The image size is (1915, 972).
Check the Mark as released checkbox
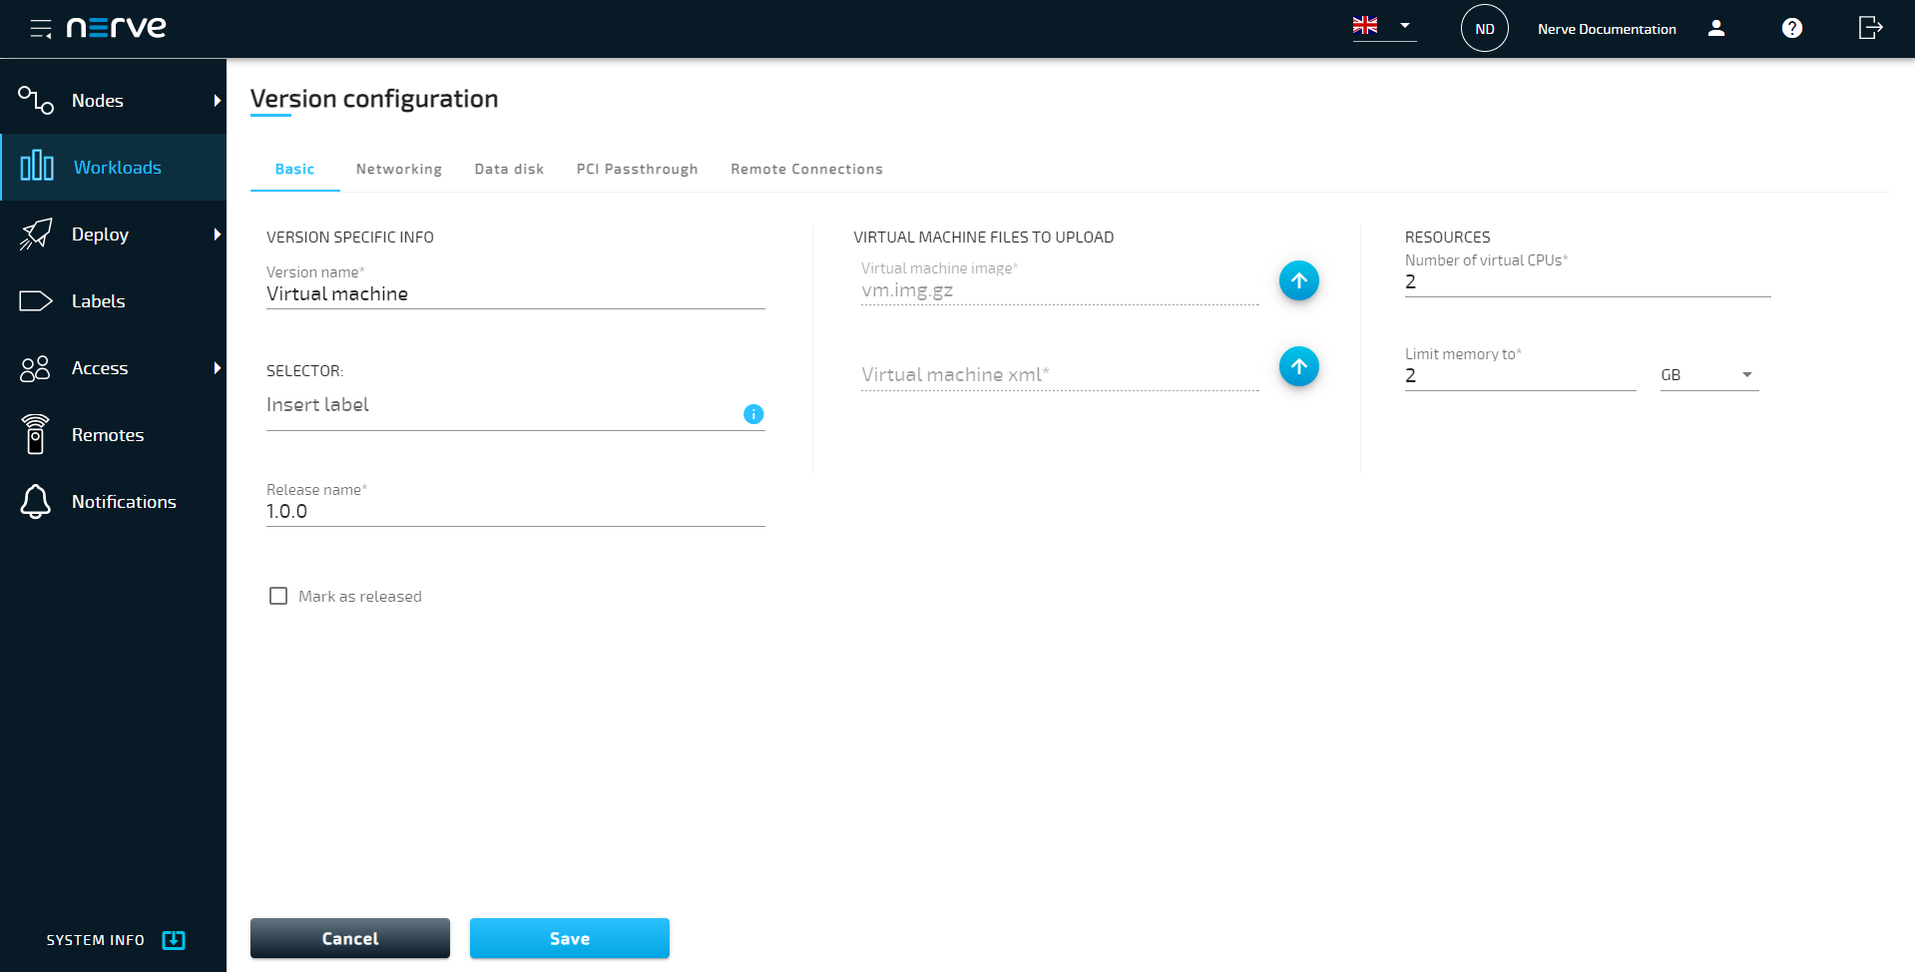[x=278, y=596]
